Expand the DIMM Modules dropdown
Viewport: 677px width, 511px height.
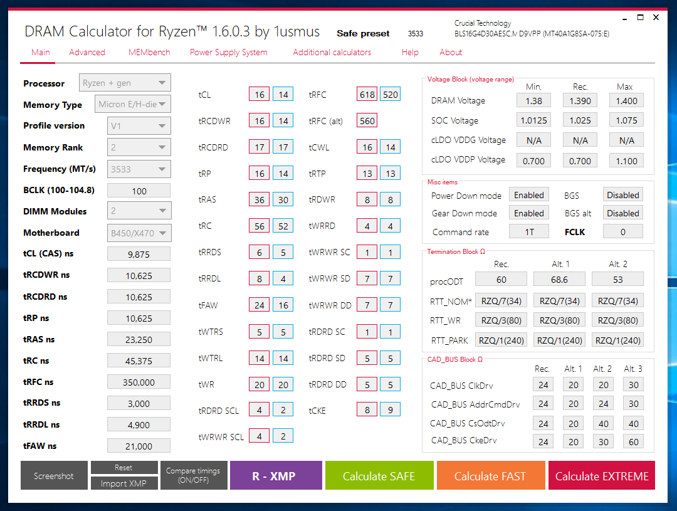pos(139,211)
